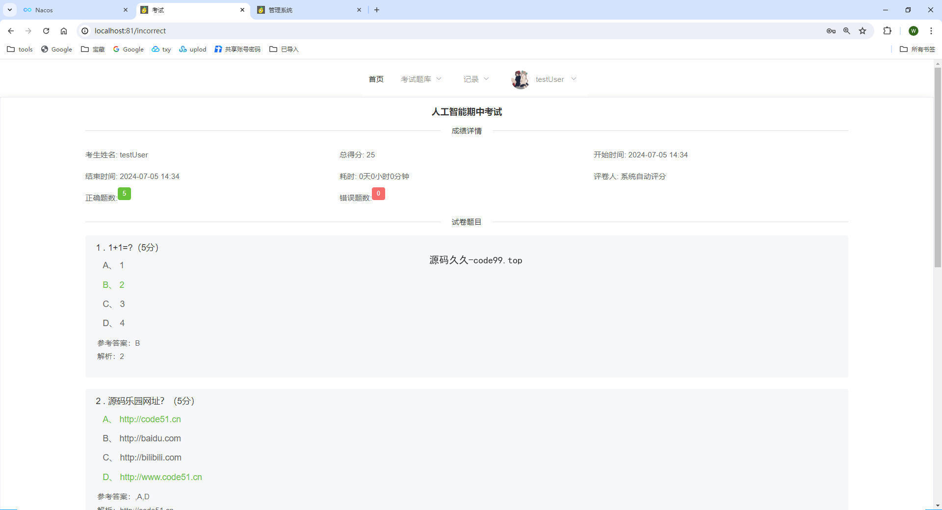Click the 评卷人: 系统自动评分 text
Image resolution: width=942 pixels, height=510 pixels.
pos(629,177)
